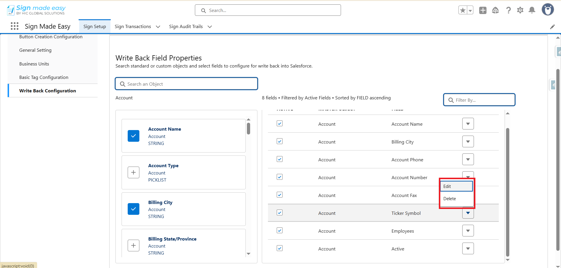Add the Account Type field with plus button
The image size is (561, 268).
(x=134, y=172)
